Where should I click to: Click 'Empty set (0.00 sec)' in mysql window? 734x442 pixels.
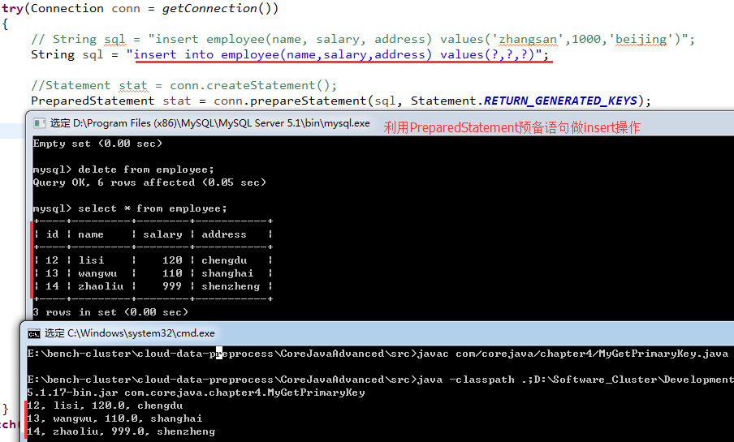pyautogui.click(x=97, y=144)
